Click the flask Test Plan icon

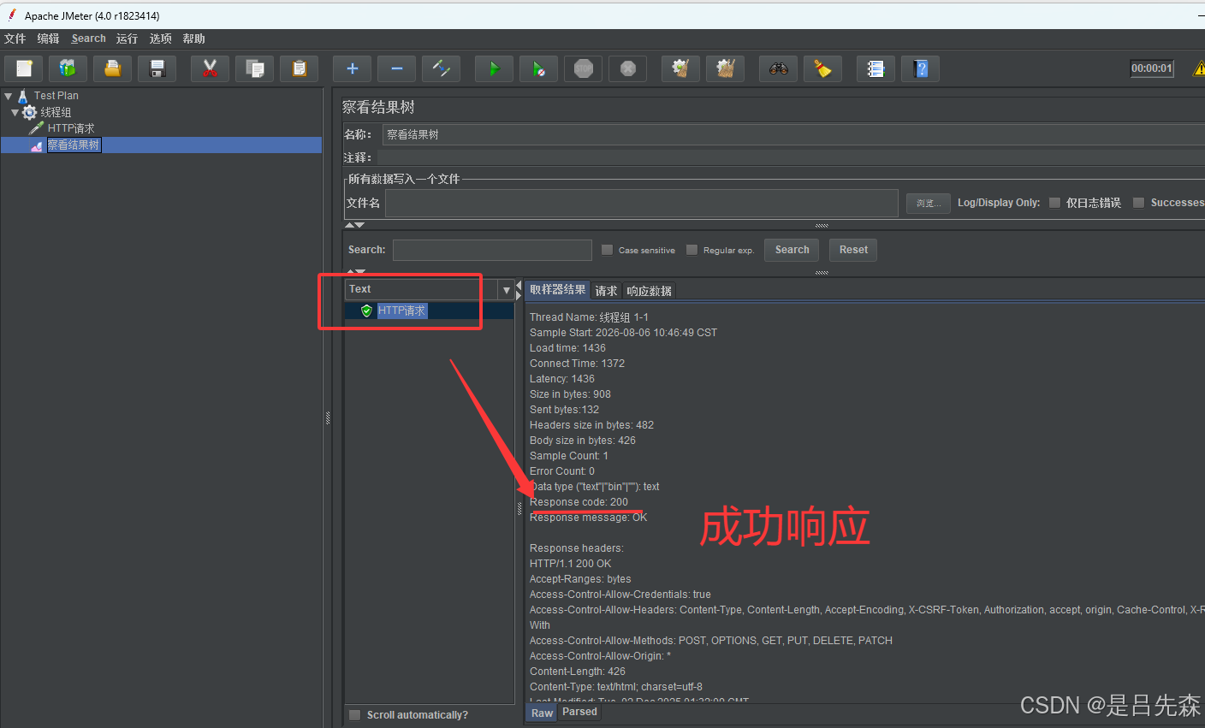pyautogui.click(x=23, y=96)
